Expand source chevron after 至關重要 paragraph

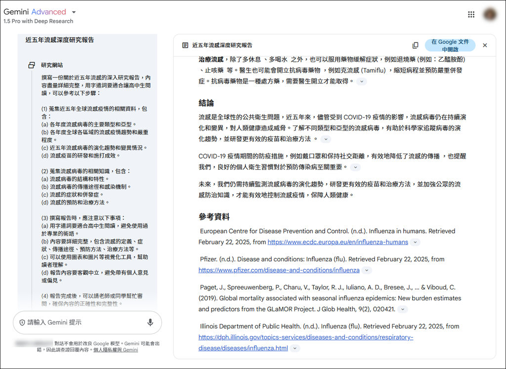click(x=355, y=167)
